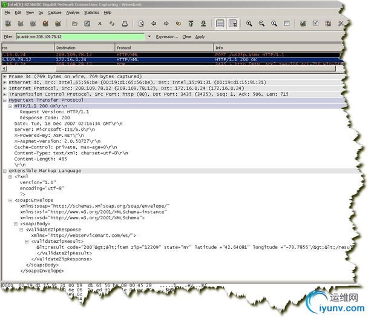368x318 pixels.
Task: Collapse the <?xml declaration node
Action: 10,177
